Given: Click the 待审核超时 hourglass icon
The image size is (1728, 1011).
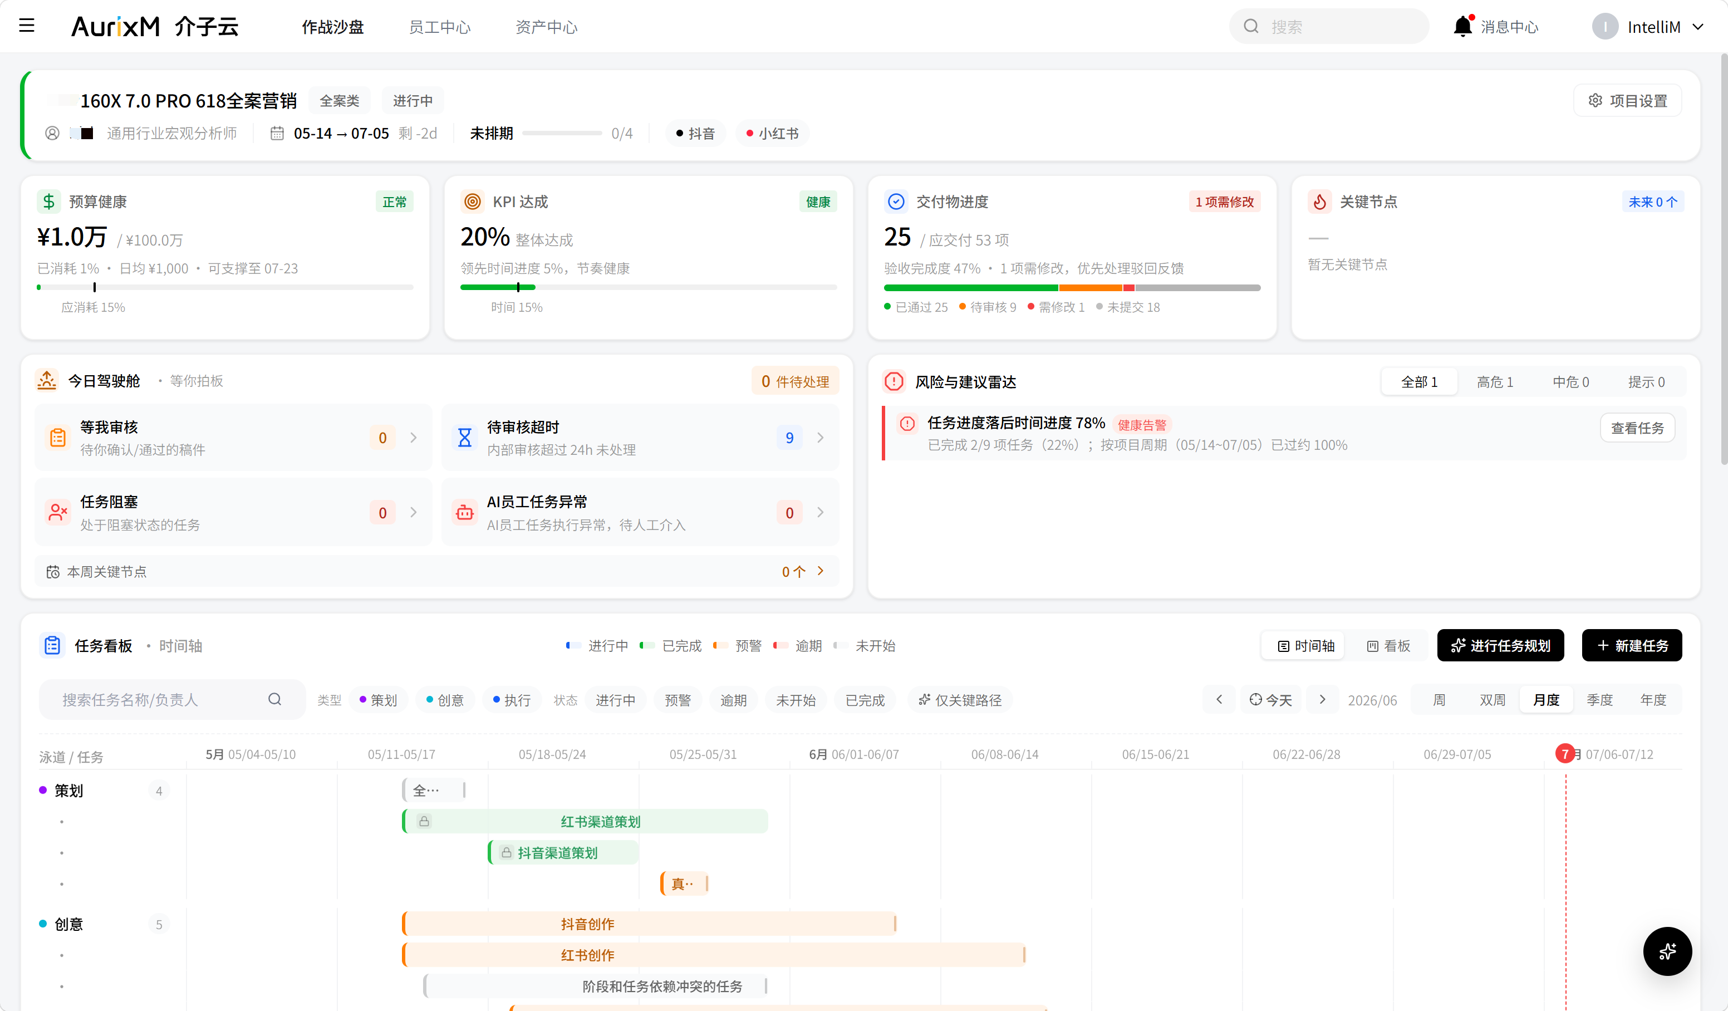Looking at the screenshot, I should 465,438.
